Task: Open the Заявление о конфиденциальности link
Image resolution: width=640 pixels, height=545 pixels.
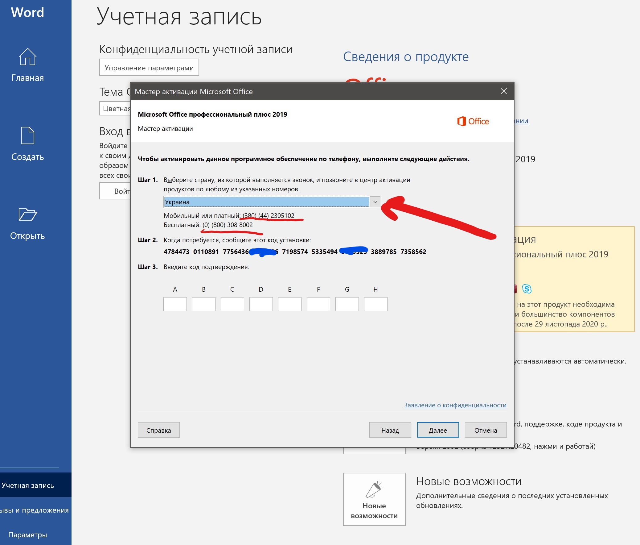Action: tap(455, 405)
